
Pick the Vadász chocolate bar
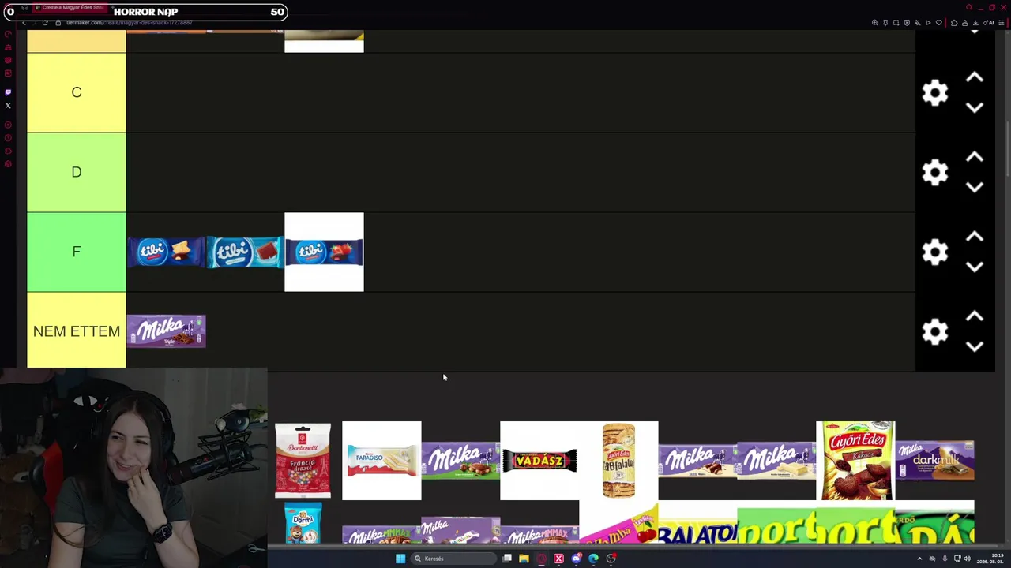(x=539, y=461)
